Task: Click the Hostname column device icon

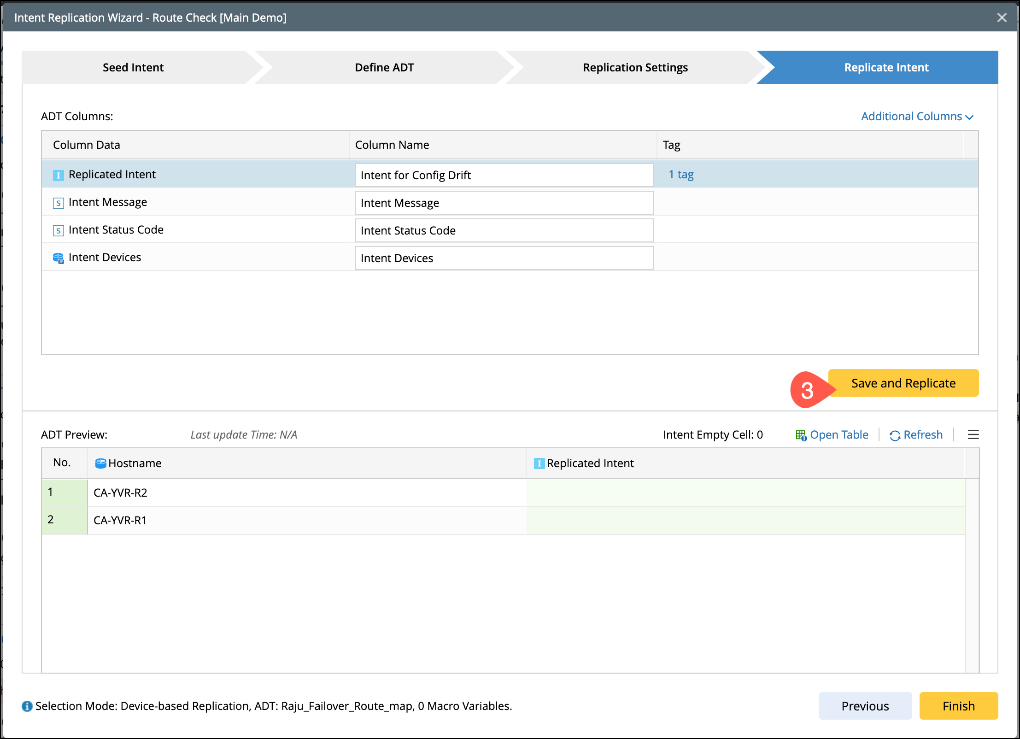Action: [100, 463]
